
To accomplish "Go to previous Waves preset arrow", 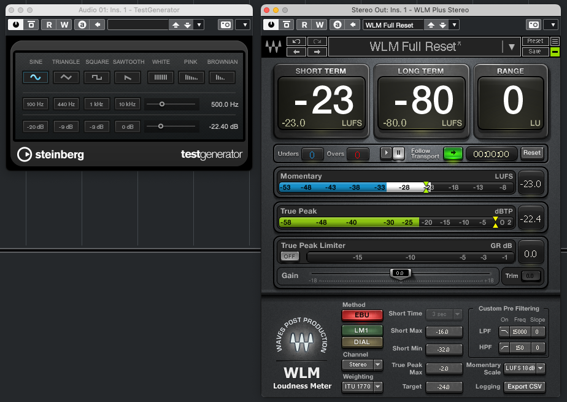I will tap(296, 52).
